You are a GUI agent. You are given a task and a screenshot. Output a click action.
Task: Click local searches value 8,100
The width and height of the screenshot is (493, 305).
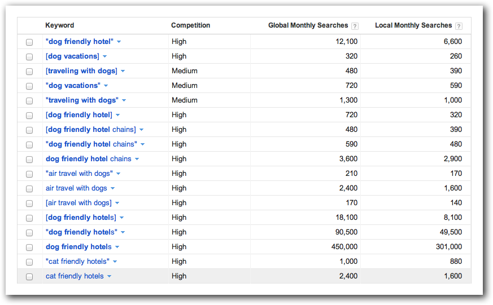pos(453,217)
